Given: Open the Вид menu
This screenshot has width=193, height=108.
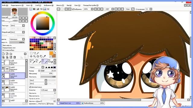Looking at the screenshot, I should pos(69,5).
